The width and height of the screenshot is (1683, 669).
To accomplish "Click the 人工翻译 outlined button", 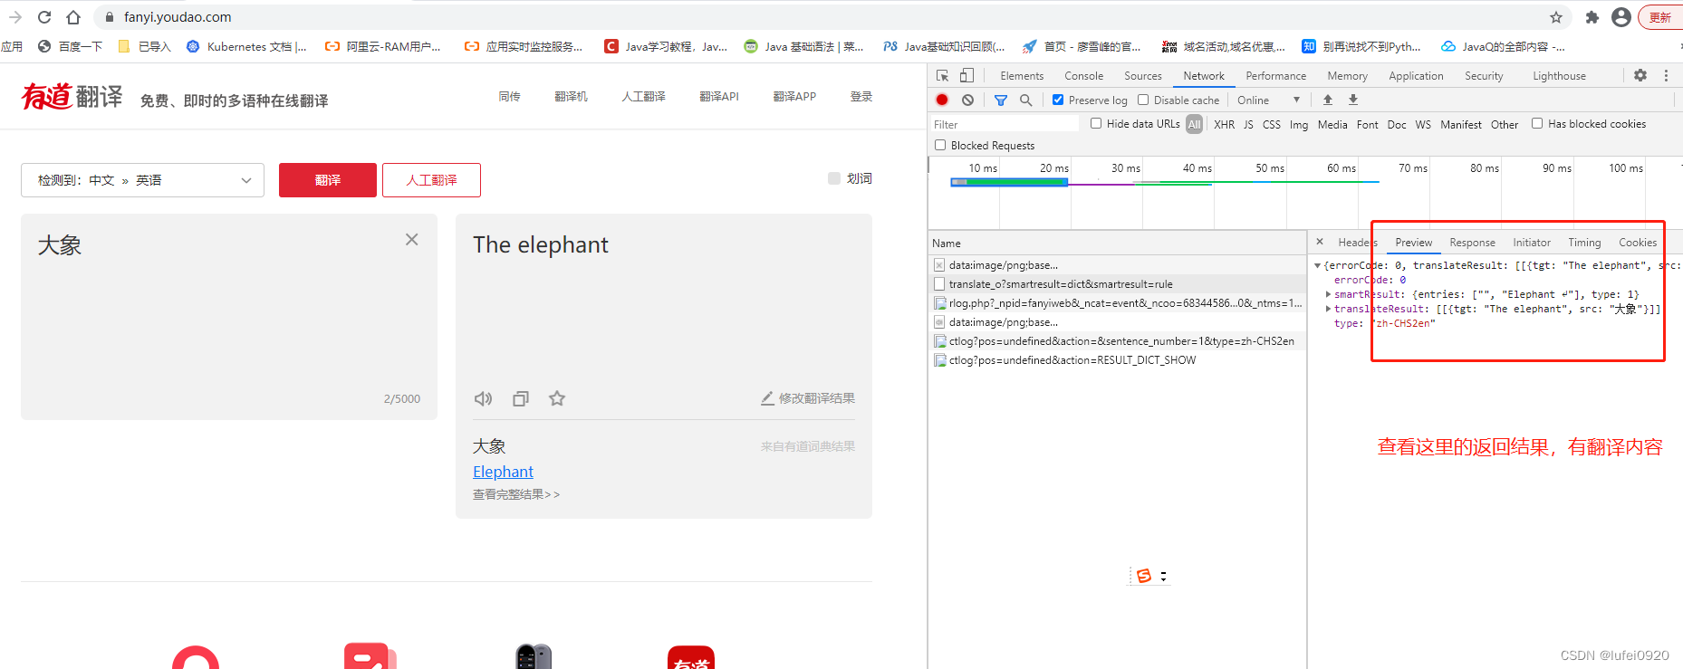I will coord(431,180).
